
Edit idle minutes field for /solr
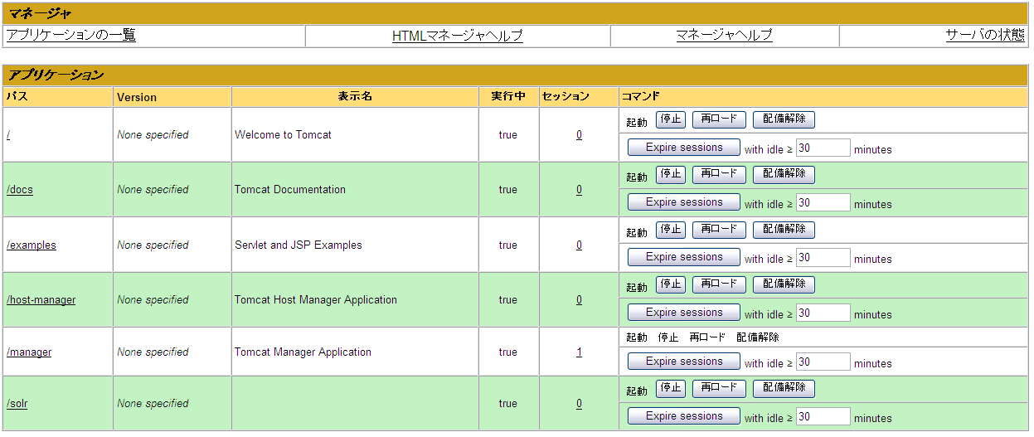823,416
